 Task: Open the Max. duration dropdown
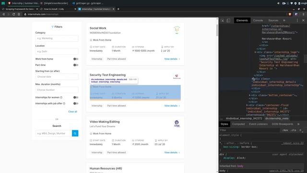pos(57,90)
